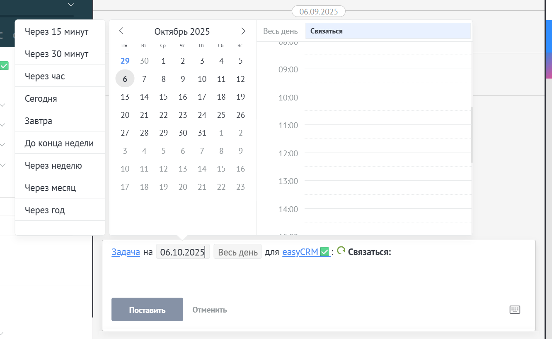Image resolution: width=552 pixels, height=339 pixels.
Task: Select October 12 in the calendar
Action: [x=240, y=79]
